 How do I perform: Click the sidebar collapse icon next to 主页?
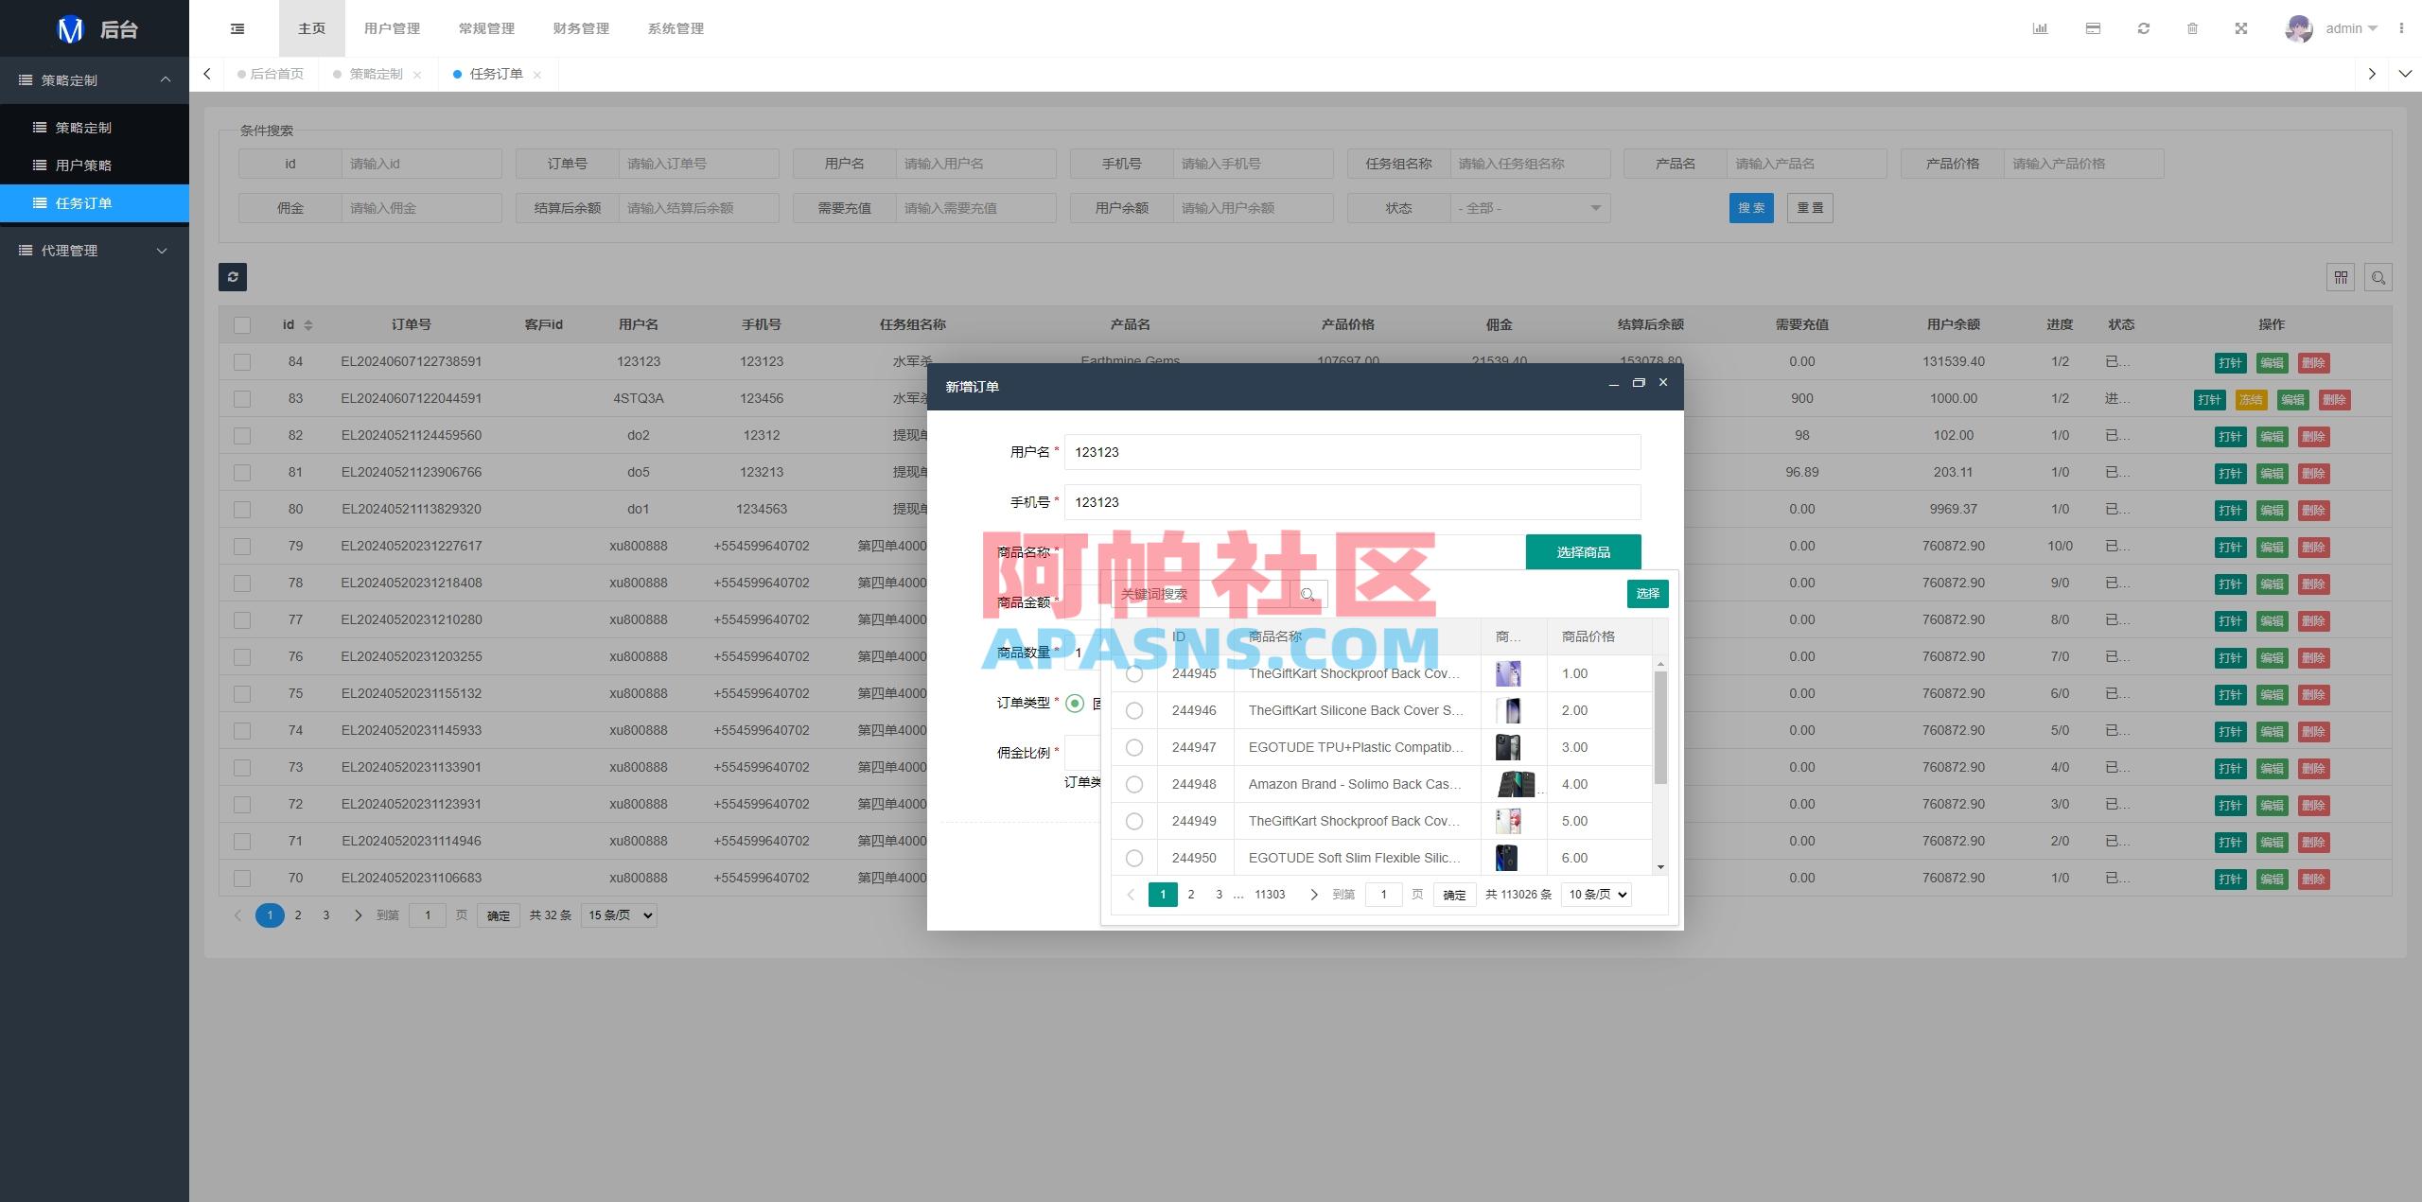[237, 27]
